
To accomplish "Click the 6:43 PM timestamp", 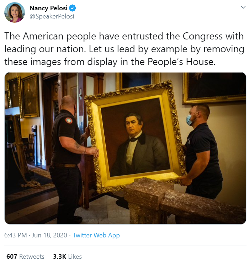I will click(x=15, y=235).
